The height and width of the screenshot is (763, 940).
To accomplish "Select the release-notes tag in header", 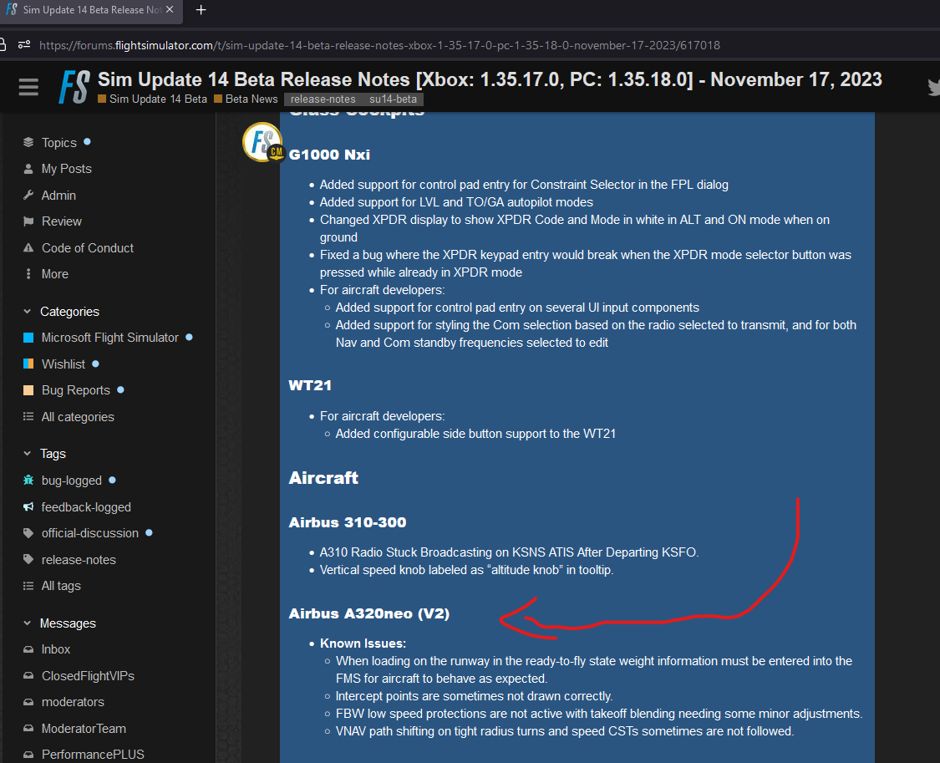I will 323,99.
